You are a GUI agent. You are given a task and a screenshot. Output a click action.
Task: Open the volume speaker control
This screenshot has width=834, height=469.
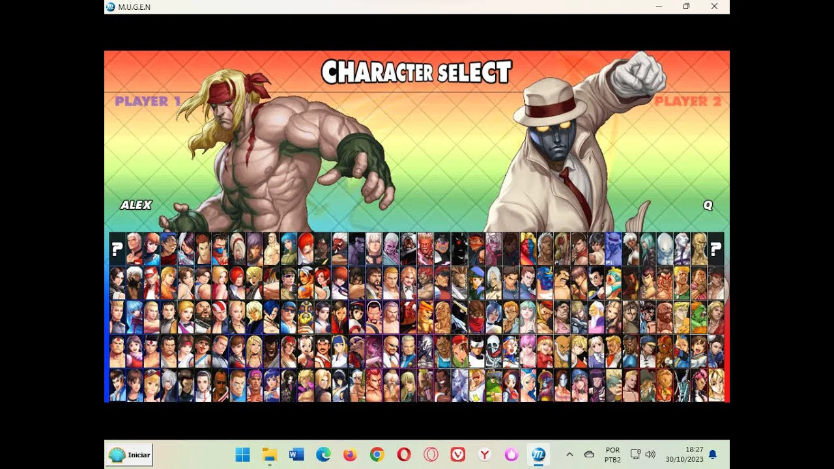650,454
